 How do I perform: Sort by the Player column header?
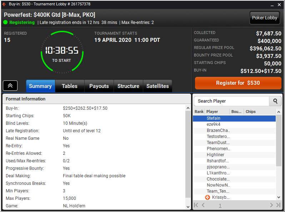217,112
